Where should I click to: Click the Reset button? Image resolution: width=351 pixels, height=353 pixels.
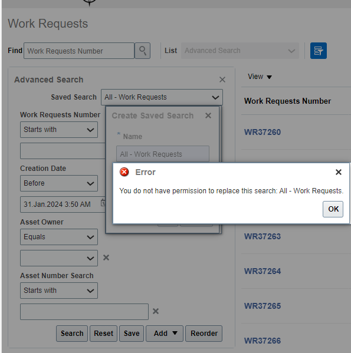coord(103,334)
